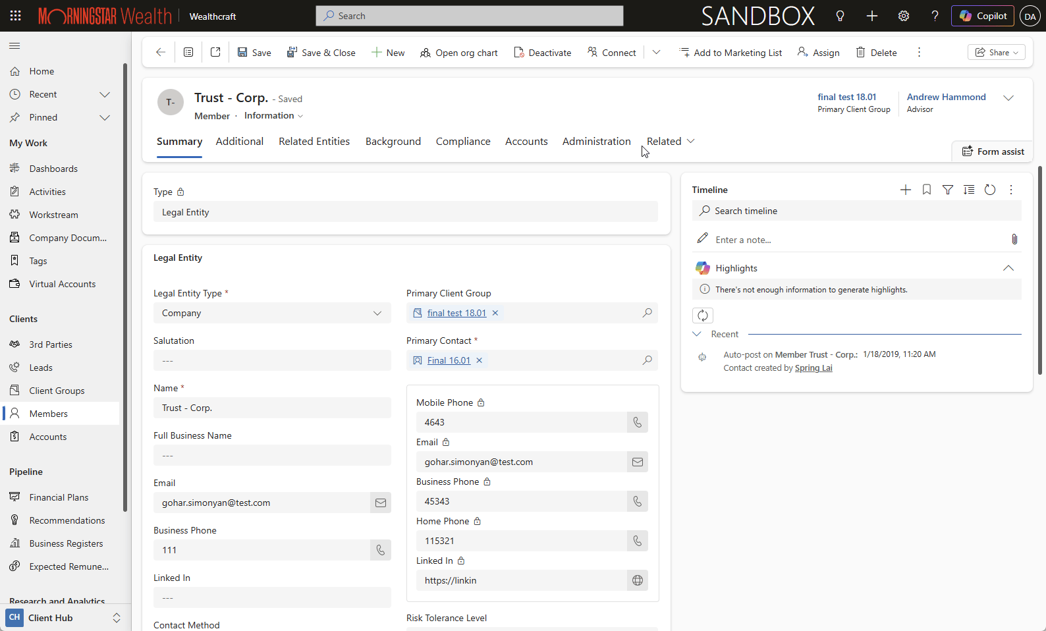
Task: Call the Mobile Phone number 4643
Action: (x=638, y=422)
